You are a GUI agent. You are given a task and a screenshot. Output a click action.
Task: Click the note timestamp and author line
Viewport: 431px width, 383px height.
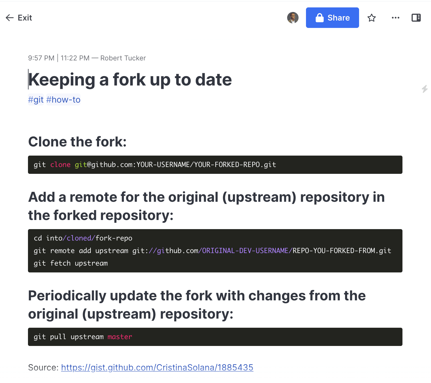pos(87,58)
